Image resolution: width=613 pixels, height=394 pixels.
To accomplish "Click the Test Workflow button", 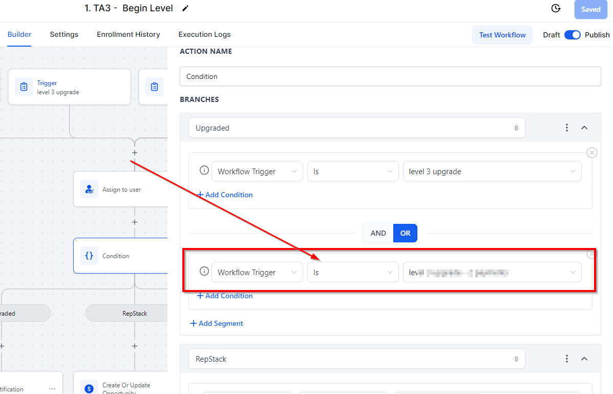I will (502, 35).
